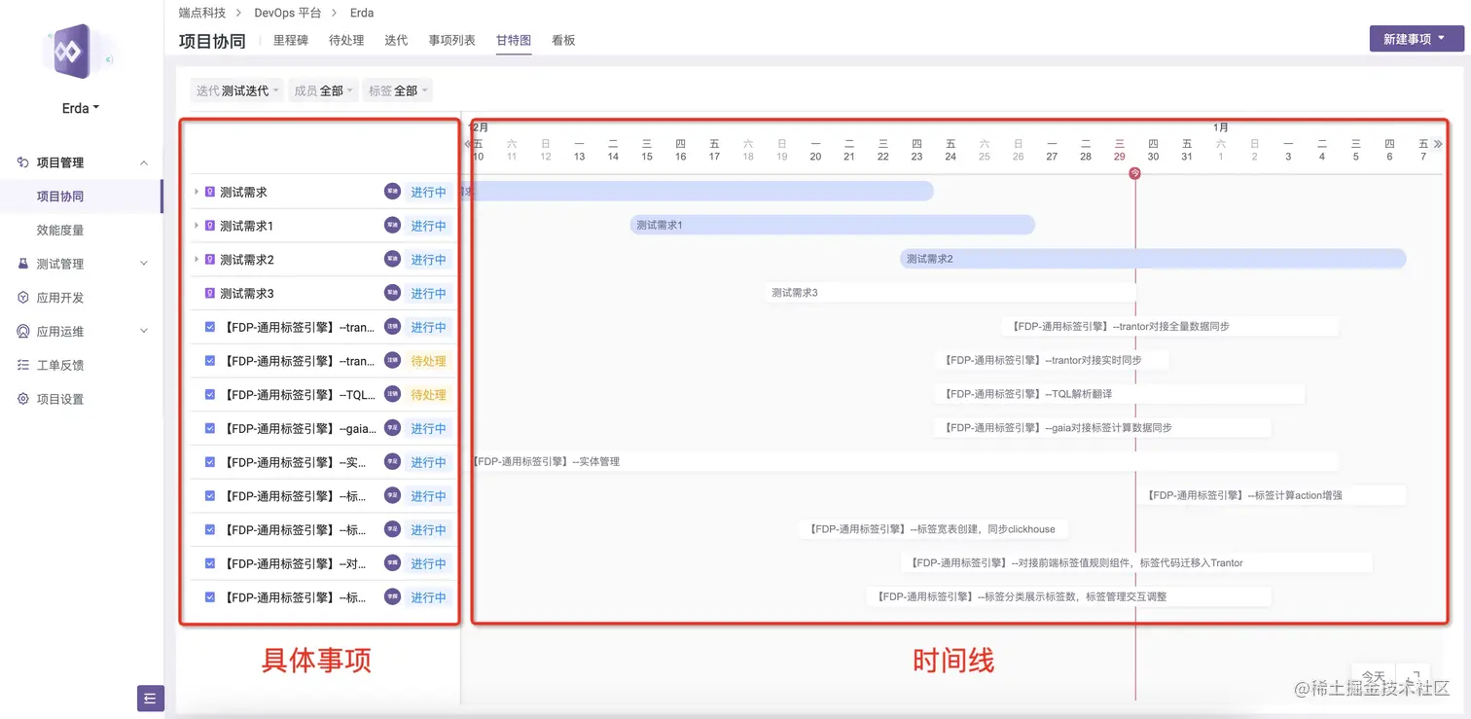
Task: Click the --标签宽表创建，同步clickhouse Gantt bar
Action: 934,529
